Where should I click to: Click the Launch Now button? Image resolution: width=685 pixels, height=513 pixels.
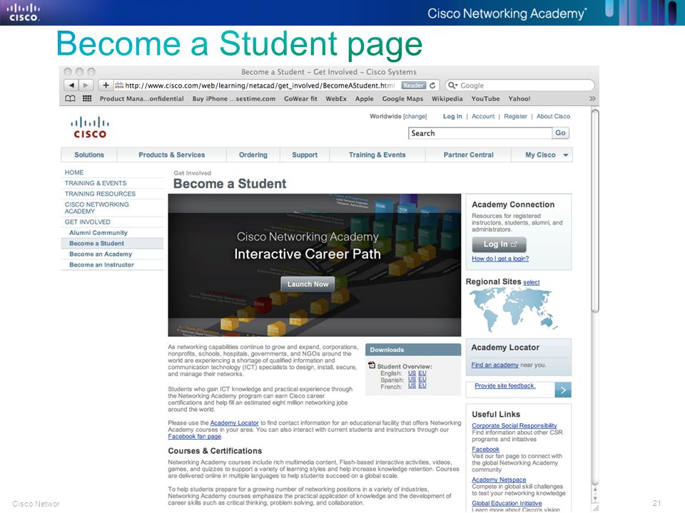click(x=308, y=284)
